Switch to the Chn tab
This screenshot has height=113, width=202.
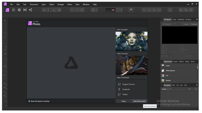click(181, 85)
